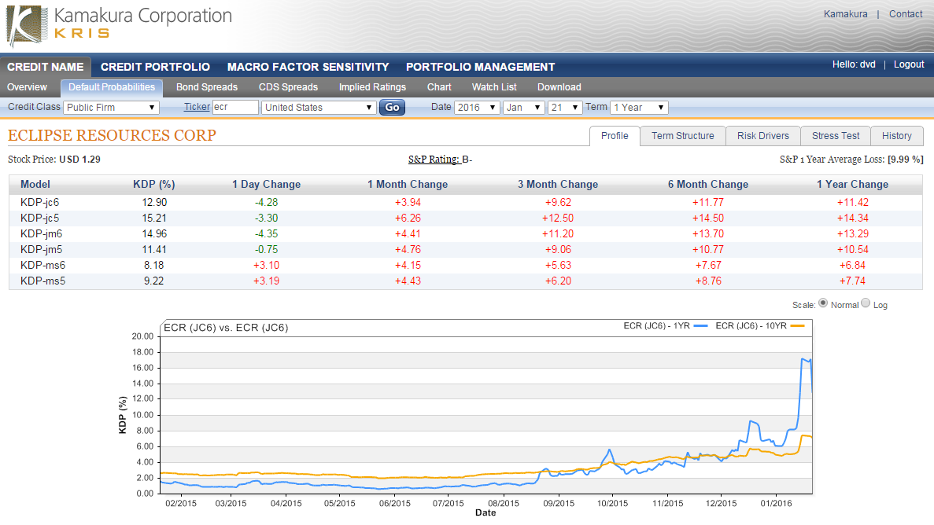
Task: Click the KDP-jc5 model row label
Action: (39, 218)
